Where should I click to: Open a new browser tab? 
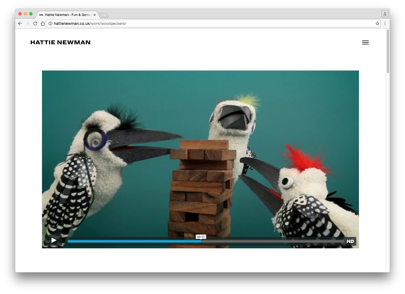[x=104, y=15]
